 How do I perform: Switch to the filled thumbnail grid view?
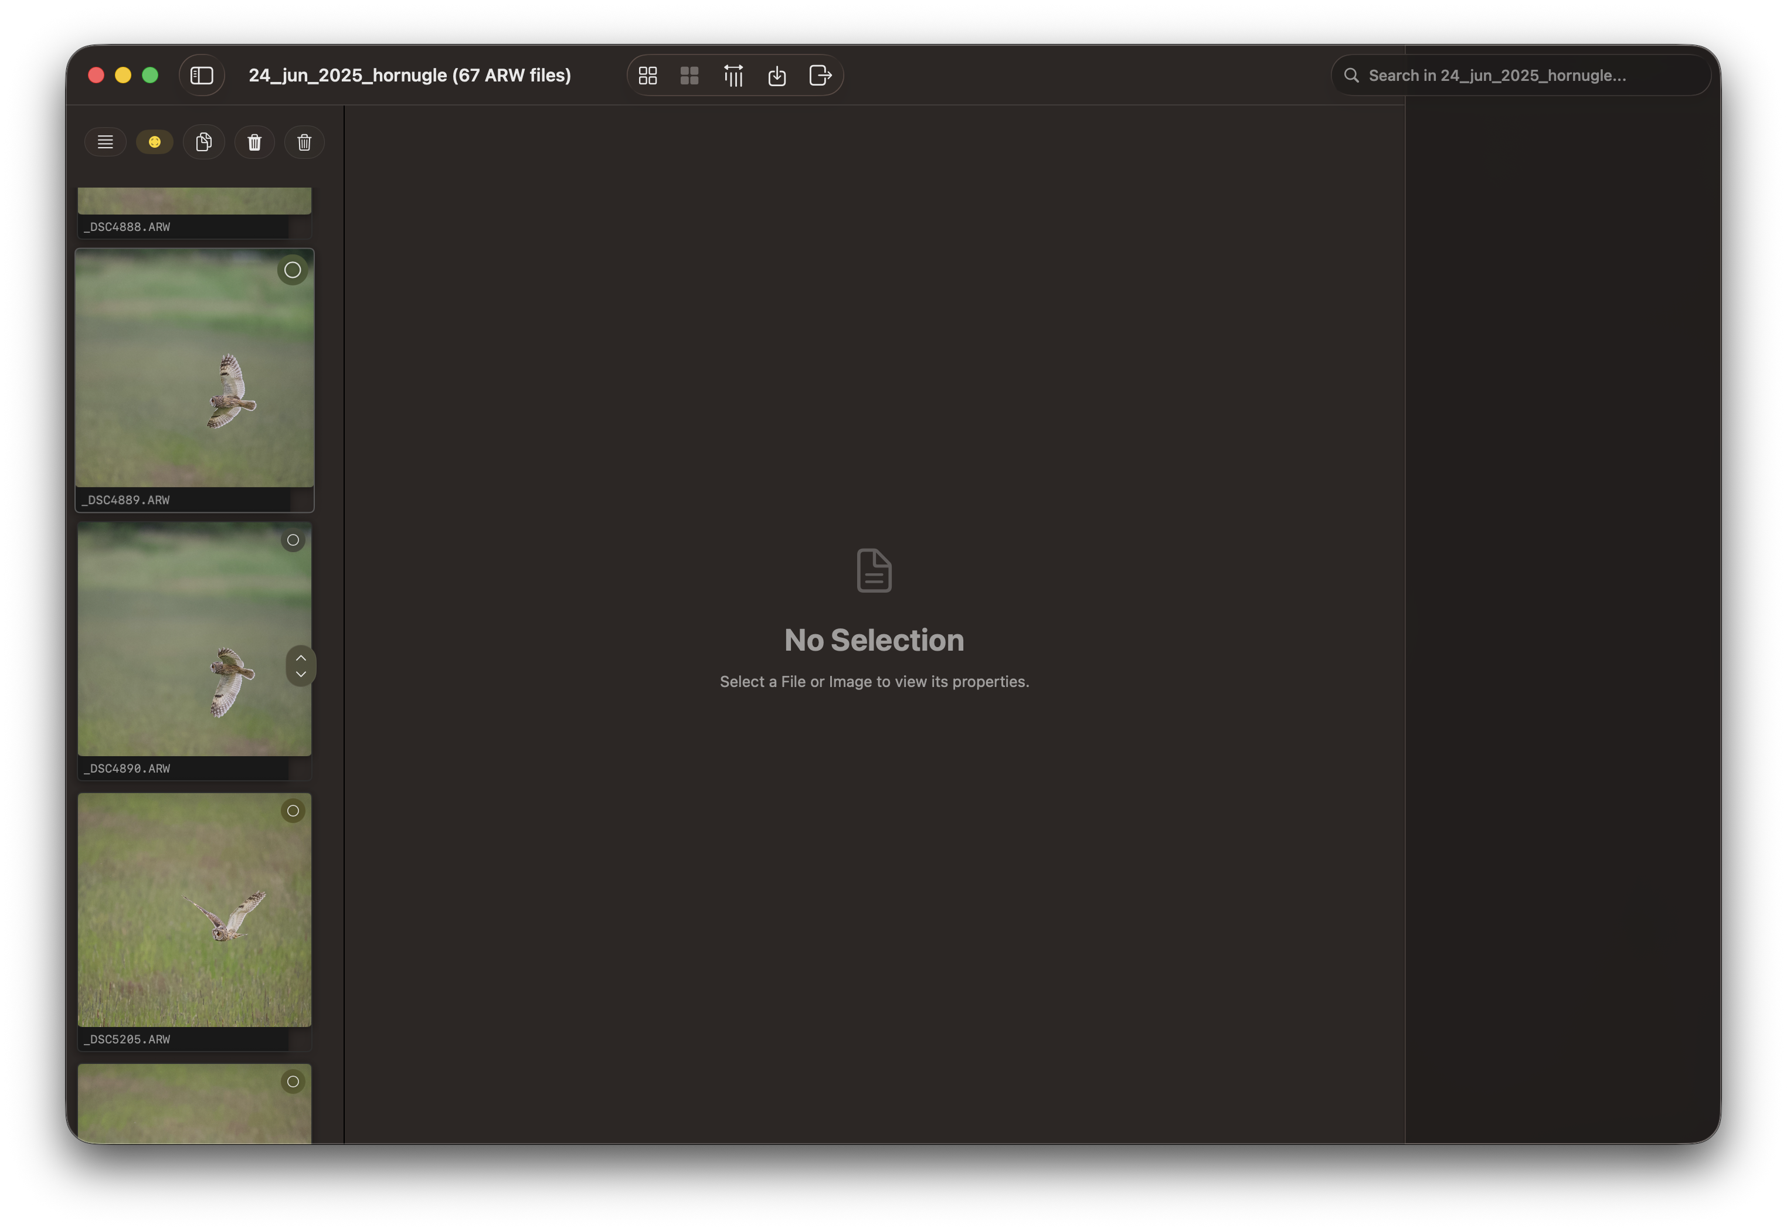(x=689, y=75)
